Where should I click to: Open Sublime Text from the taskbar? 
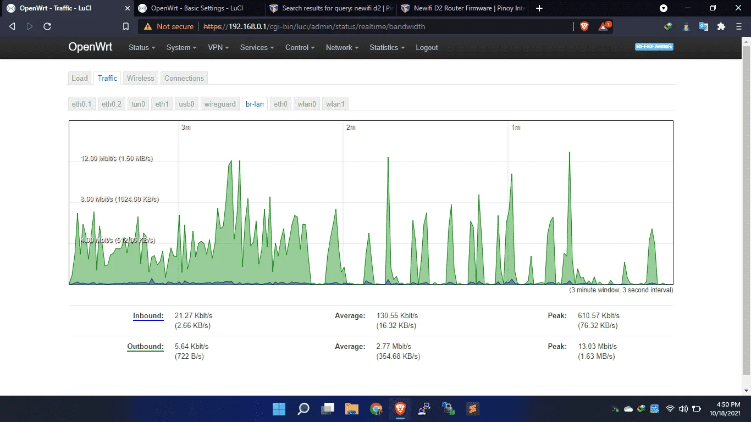(x=473, y=409)
